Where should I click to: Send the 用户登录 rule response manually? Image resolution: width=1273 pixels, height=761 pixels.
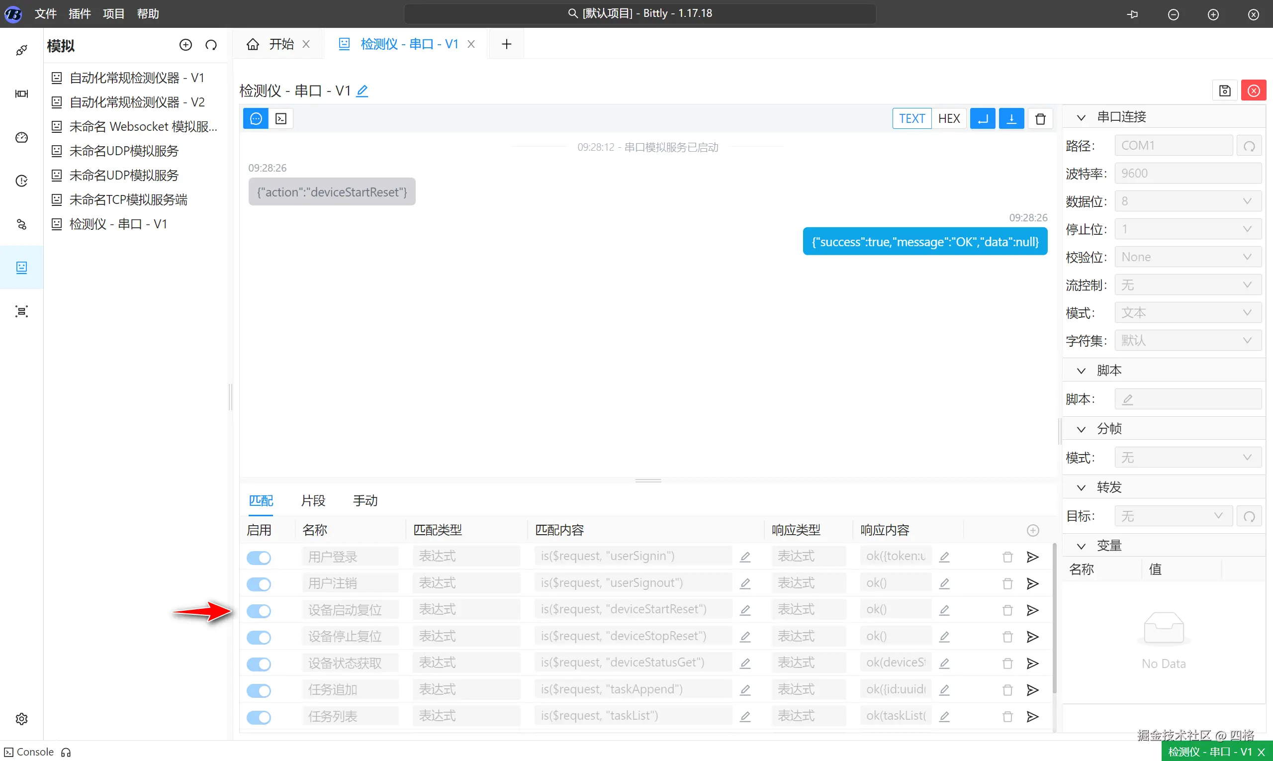[x=1032, y=557]
